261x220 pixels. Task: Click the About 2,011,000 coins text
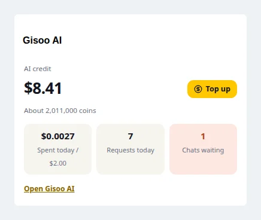(x=60, y=111)
